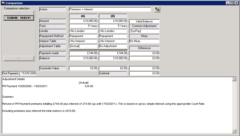Click the Amount field in column B

pos(113,21)
